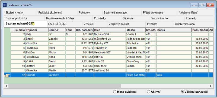Screen dimensions: 217x98
Task: Click the street cell Na Lapači 34
Action: point(110,34)
